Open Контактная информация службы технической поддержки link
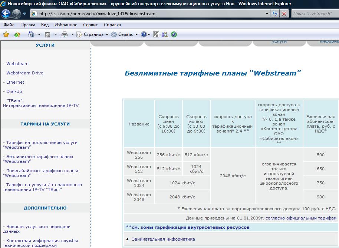 [x=40, y=243]
